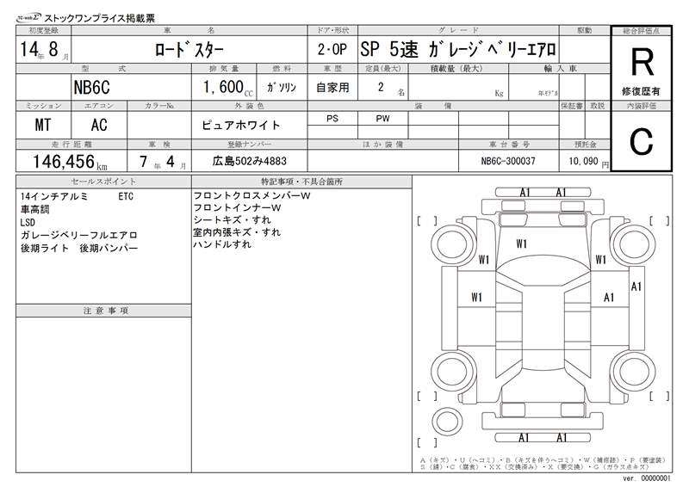Viewport: 689px width, 487px height.
Task: Click the ロードスター car name
Action: (189, 49)
